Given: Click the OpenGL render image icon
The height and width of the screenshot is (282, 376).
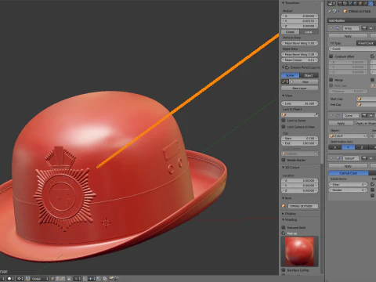Looking at the screenshot, I should click(x=112, y=279).
